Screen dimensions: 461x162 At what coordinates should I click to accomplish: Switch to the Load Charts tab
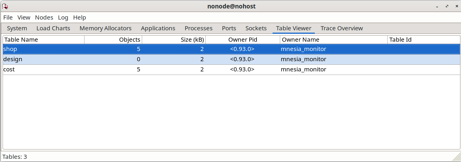(x=53, y=28)
